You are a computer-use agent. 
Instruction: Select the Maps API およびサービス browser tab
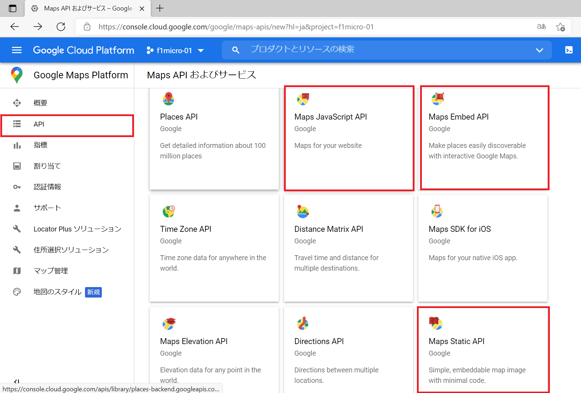tap(87, 8)
